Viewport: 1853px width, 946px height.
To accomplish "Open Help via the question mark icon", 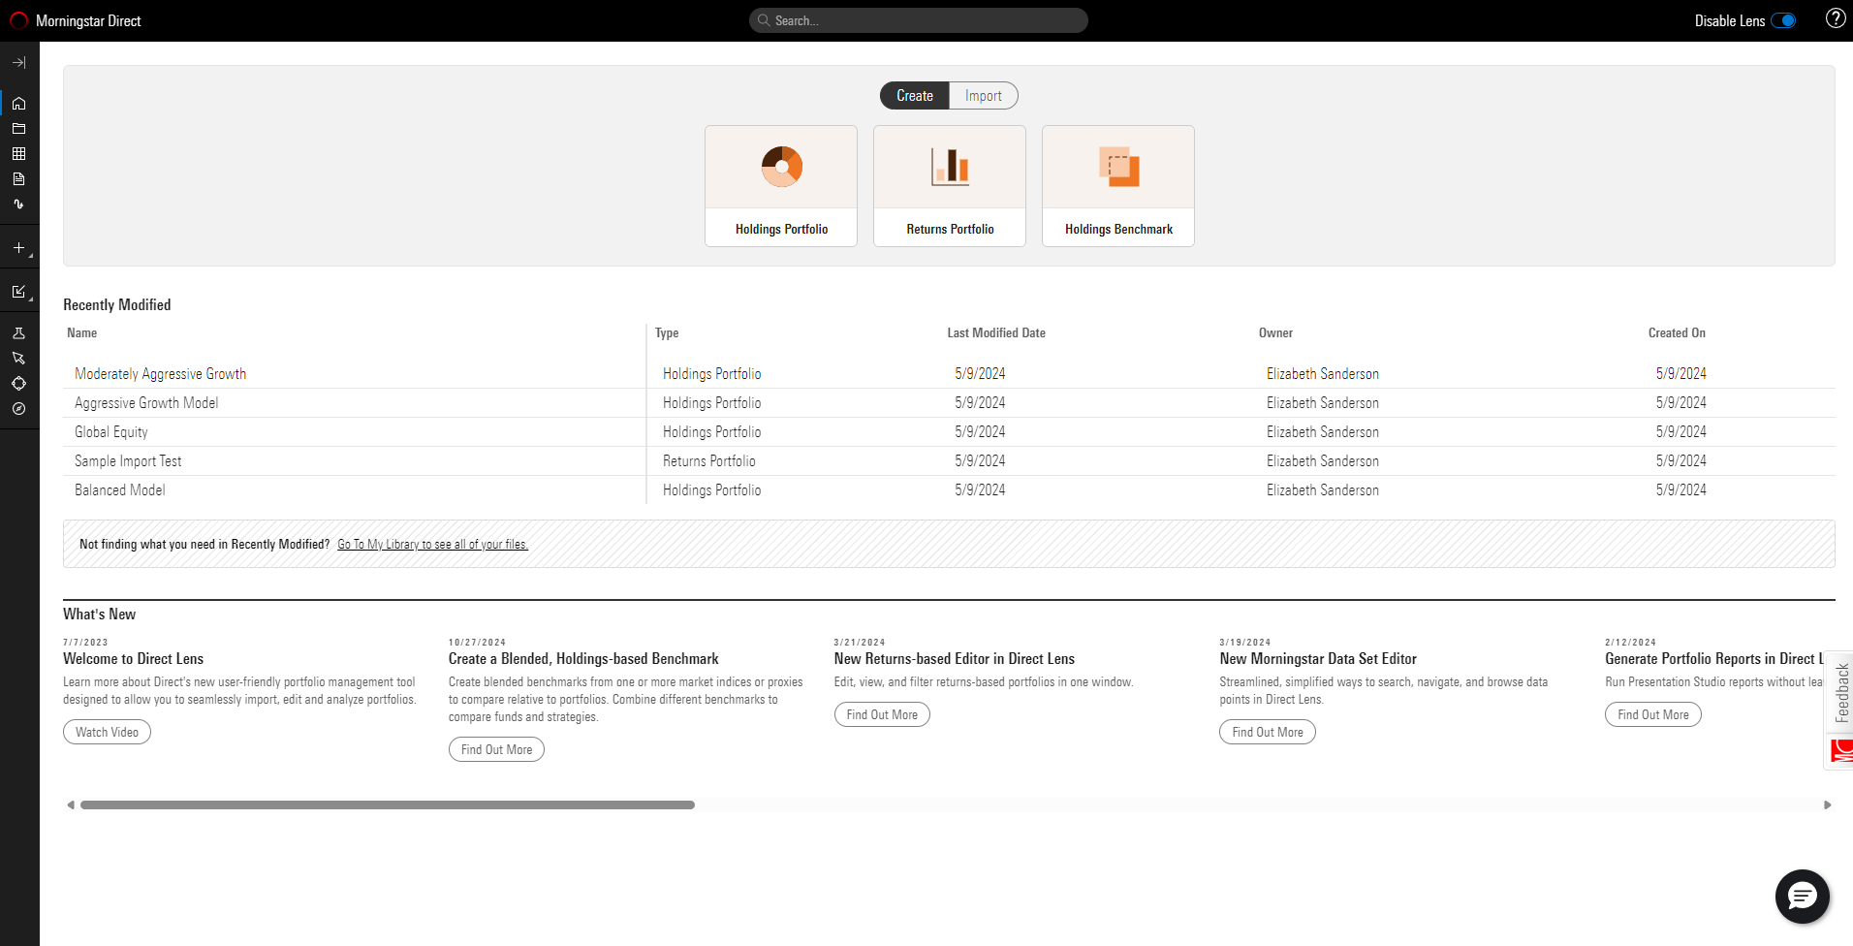I will [1835, 18].
